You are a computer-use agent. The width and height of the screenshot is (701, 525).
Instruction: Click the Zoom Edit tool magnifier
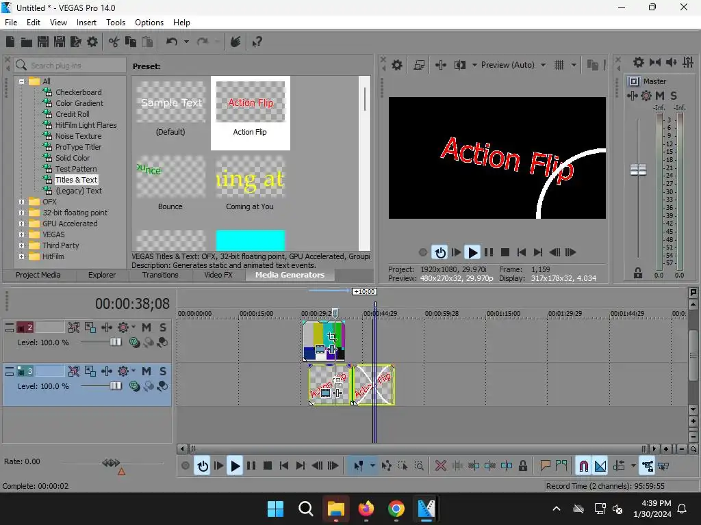pos(419,466)
